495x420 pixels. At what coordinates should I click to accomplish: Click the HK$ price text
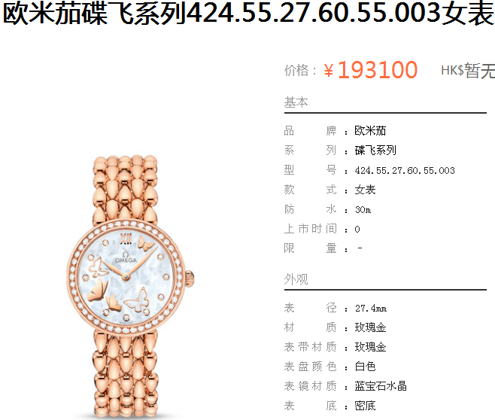[x=467, y=71]
